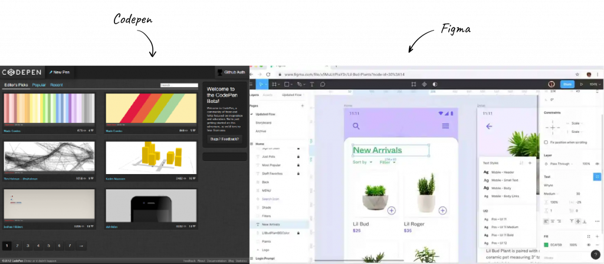The width and height of the screenshot is (604, 264).
Task: Click the hamburger menu icon in app mockup
Action: (x=445, y=126)
